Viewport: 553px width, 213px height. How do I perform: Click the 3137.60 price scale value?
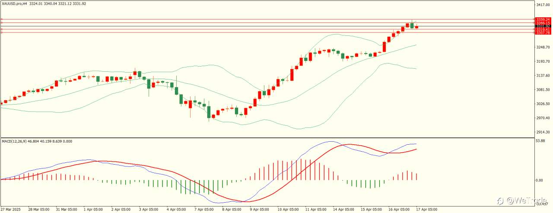click(x=543, y=76)
